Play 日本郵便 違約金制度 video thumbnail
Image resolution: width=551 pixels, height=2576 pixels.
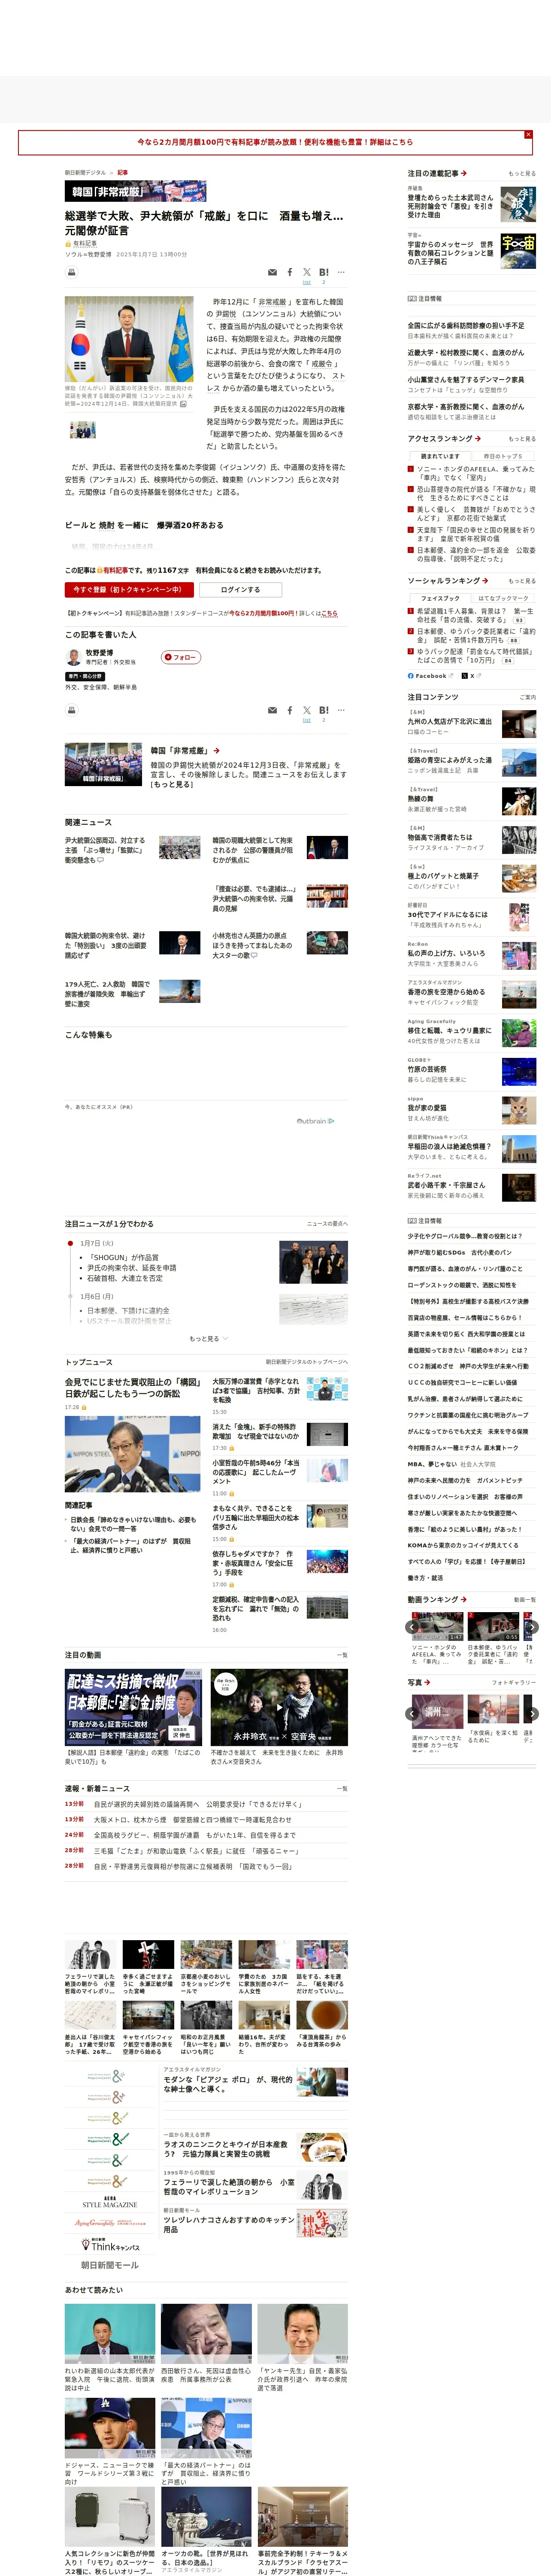click(133, 1707)
